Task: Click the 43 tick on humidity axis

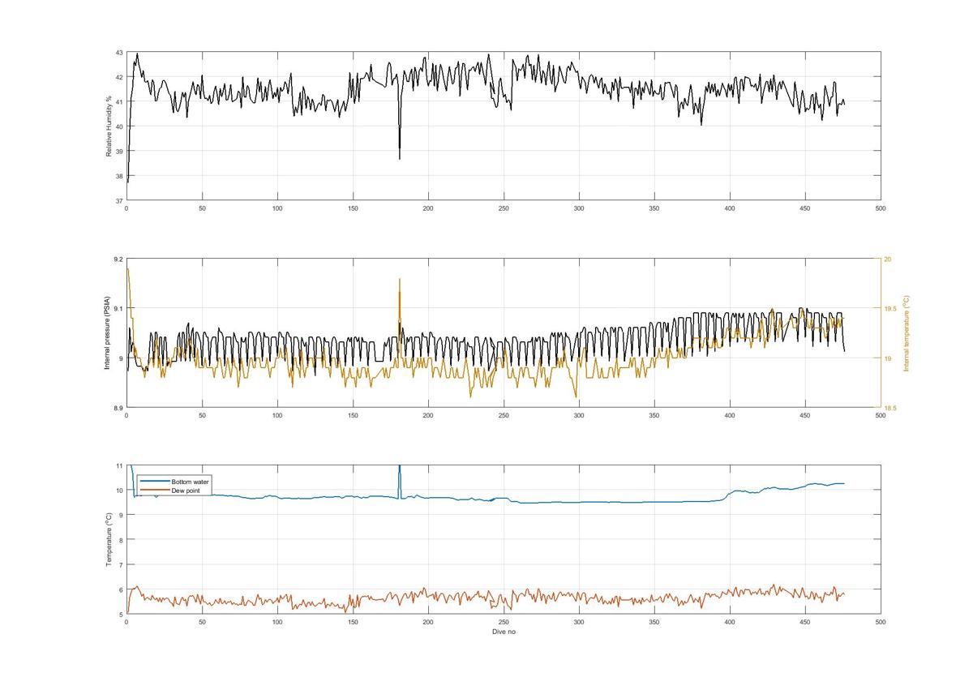Action: (119, 53)
